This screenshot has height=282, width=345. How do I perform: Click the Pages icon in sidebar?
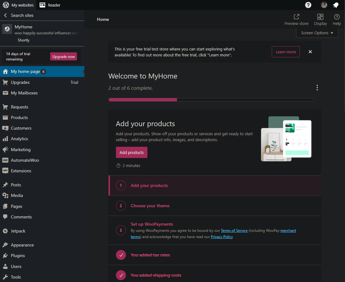point(5,206)
